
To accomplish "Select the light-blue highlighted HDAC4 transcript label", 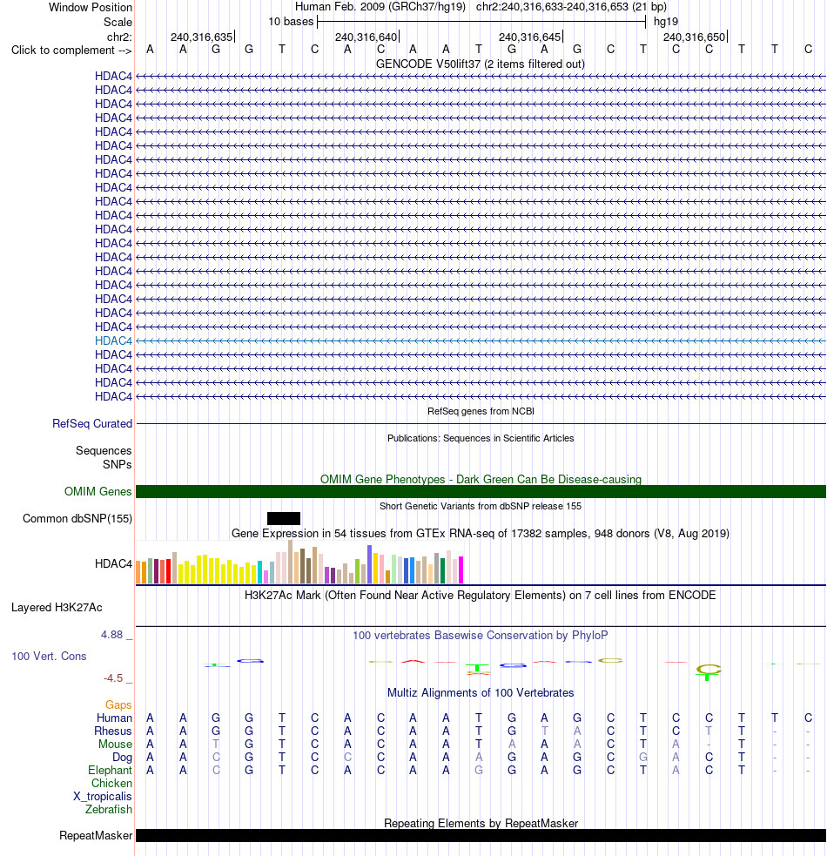I will pyautogui.click(x=113, y=340).
